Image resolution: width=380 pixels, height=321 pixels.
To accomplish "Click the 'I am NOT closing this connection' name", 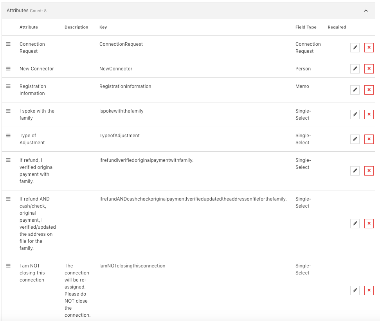I will coord(32,273).
